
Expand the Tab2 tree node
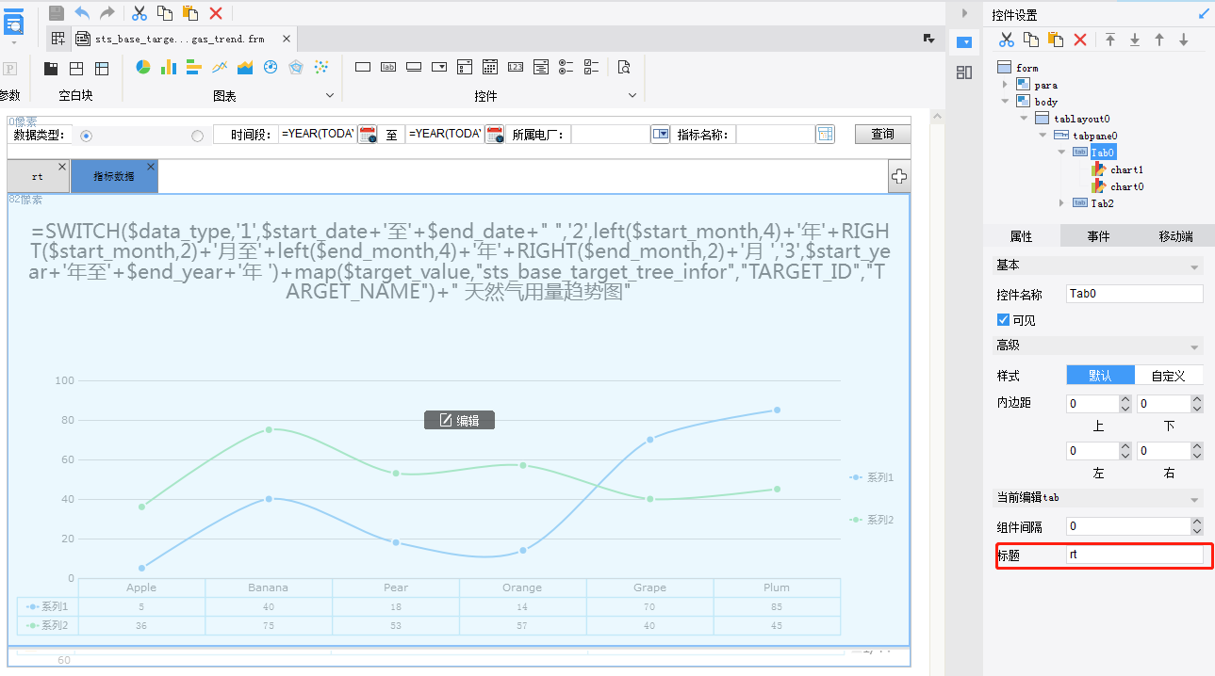(x=1061, y=203)
